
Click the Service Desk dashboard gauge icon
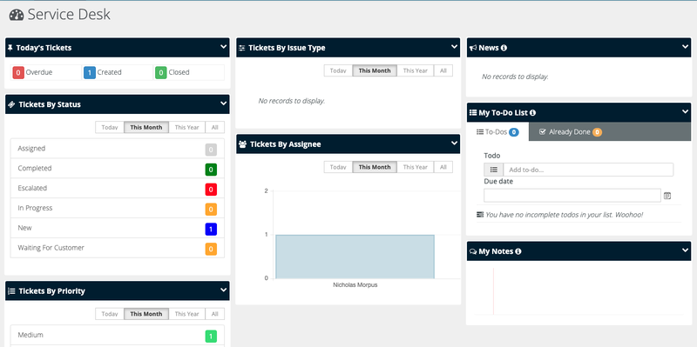17,15
